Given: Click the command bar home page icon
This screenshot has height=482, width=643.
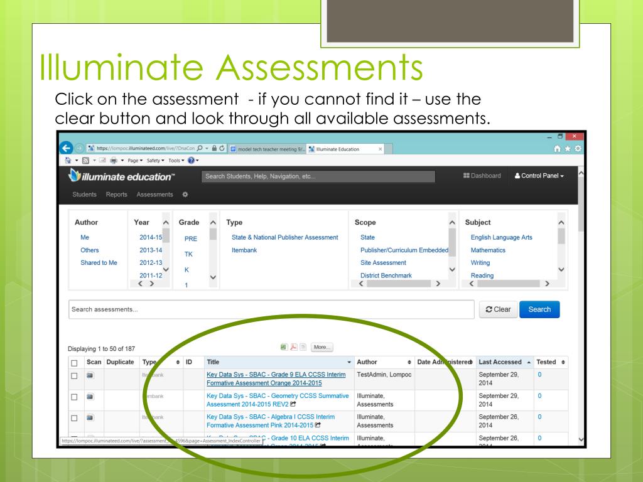Looking at the screenshot, I should 68,161.
